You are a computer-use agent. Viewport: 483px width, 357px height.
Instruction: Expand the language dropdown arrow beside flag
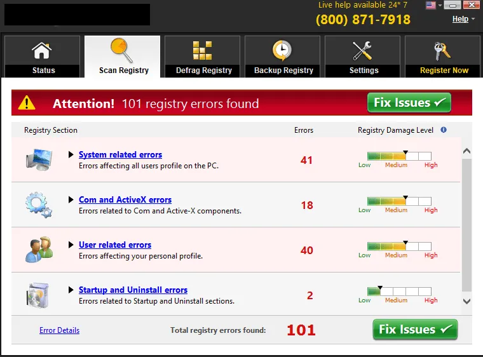coord(440,5)
